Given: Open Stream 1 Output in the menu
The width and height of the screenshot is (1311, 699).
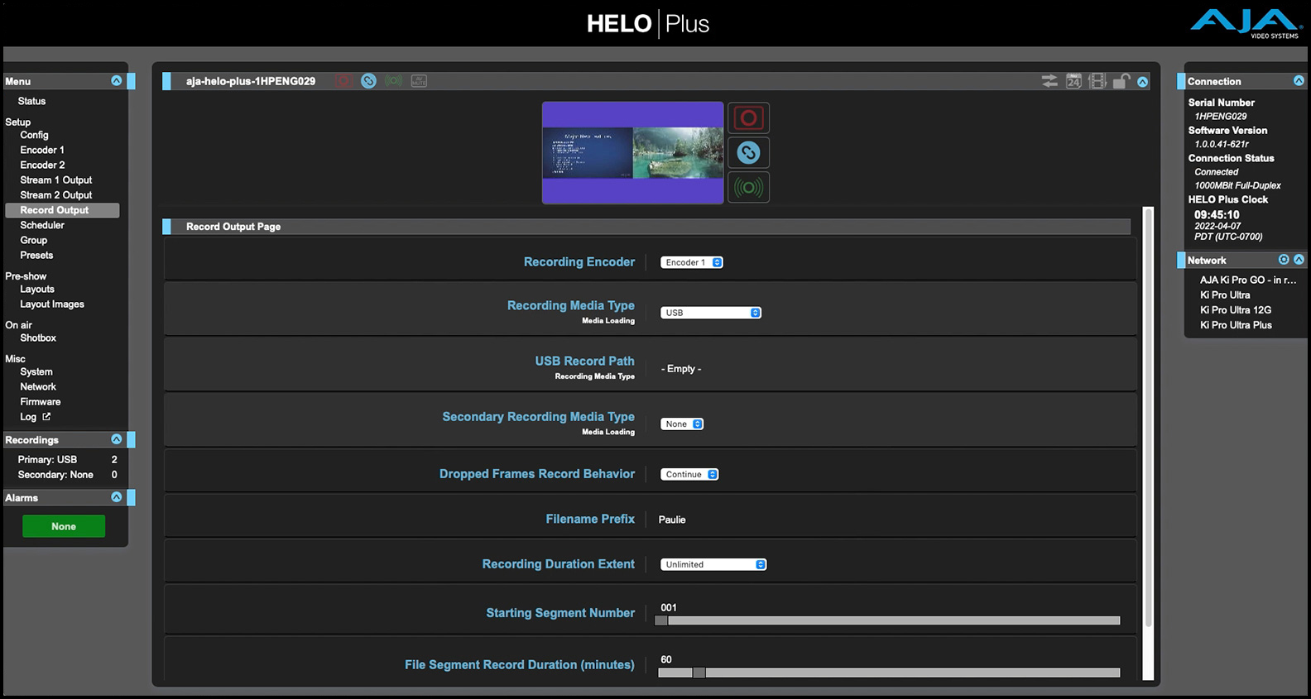Looking at the screenshot, I should (x=56, y=180).
